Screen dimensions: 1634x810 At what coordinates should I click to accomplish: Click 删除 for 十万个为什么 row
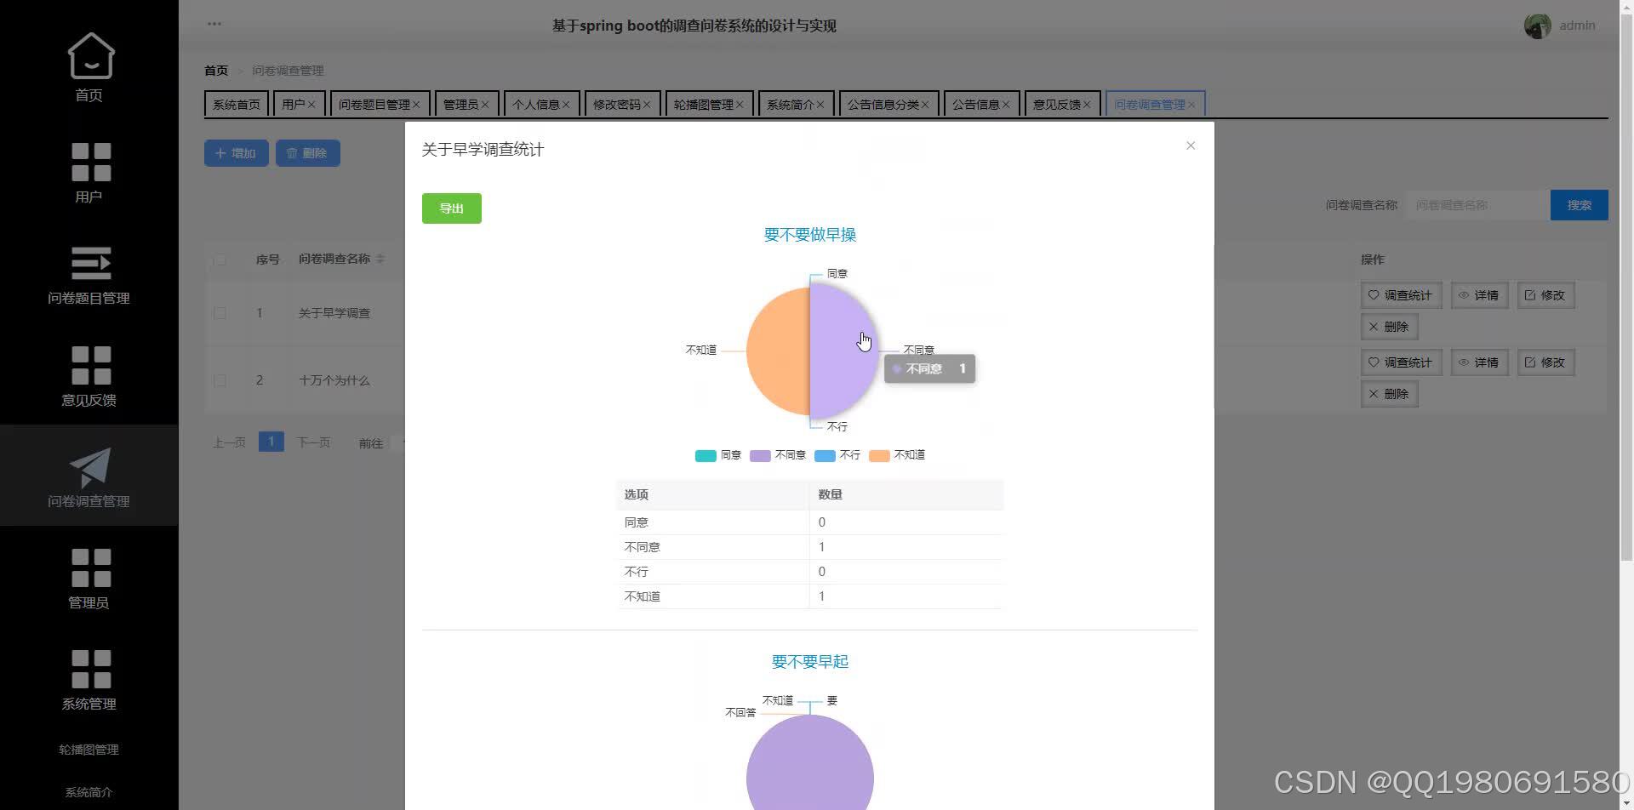coord(1389,394)
